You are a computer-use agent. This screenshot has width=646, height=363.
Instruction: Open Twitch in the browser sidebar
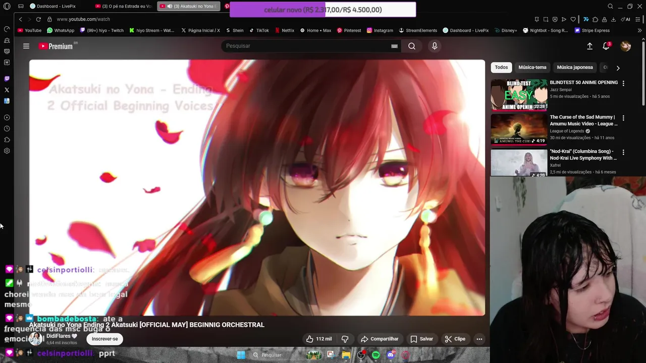point(7,79)
